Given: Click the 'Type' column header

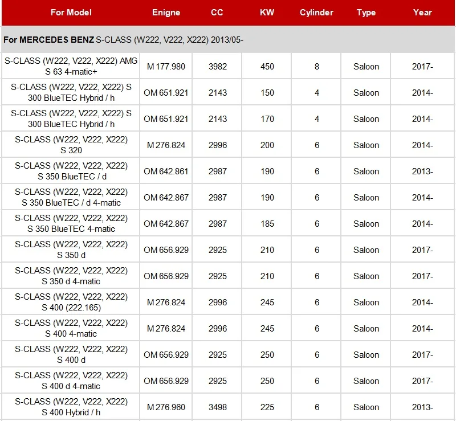Looking at the screenshot, I should point(366,13).
